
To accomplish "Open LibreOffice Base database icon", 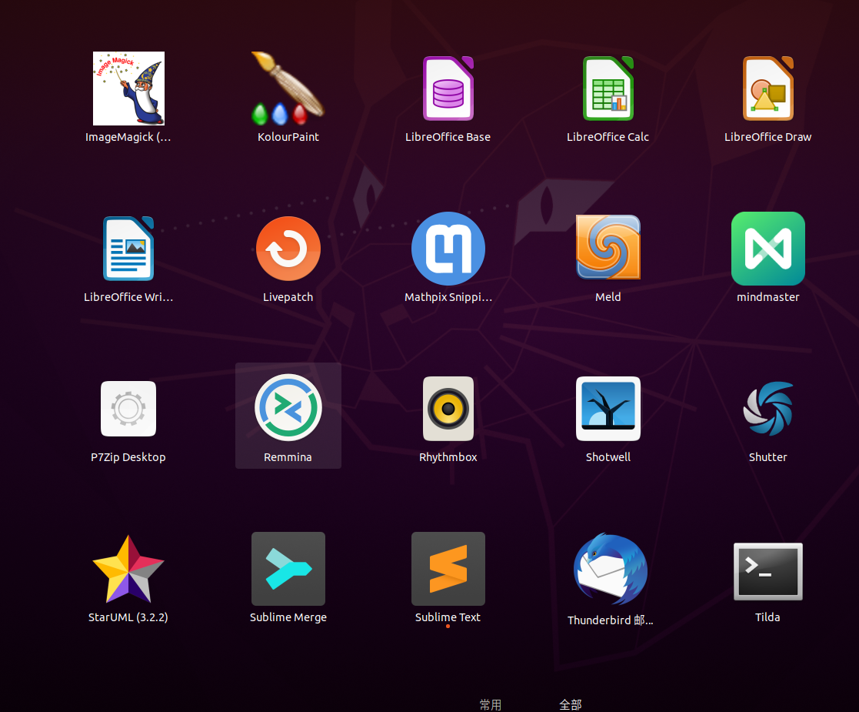I will [x=448, y=89].
